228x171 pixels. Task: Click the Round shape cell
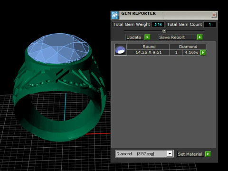coord(148,47)
